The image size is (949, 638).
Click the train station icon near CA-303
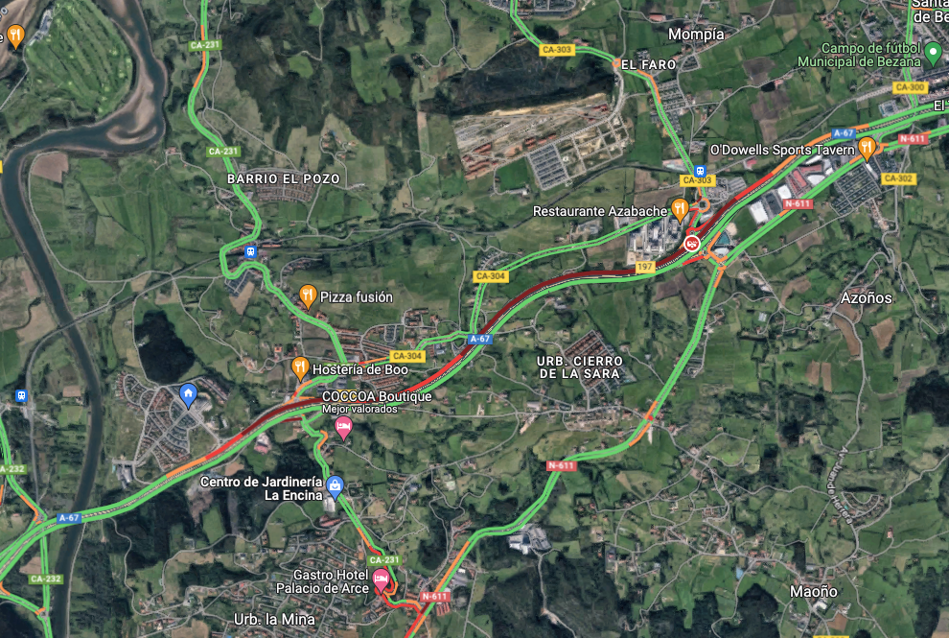701,171
